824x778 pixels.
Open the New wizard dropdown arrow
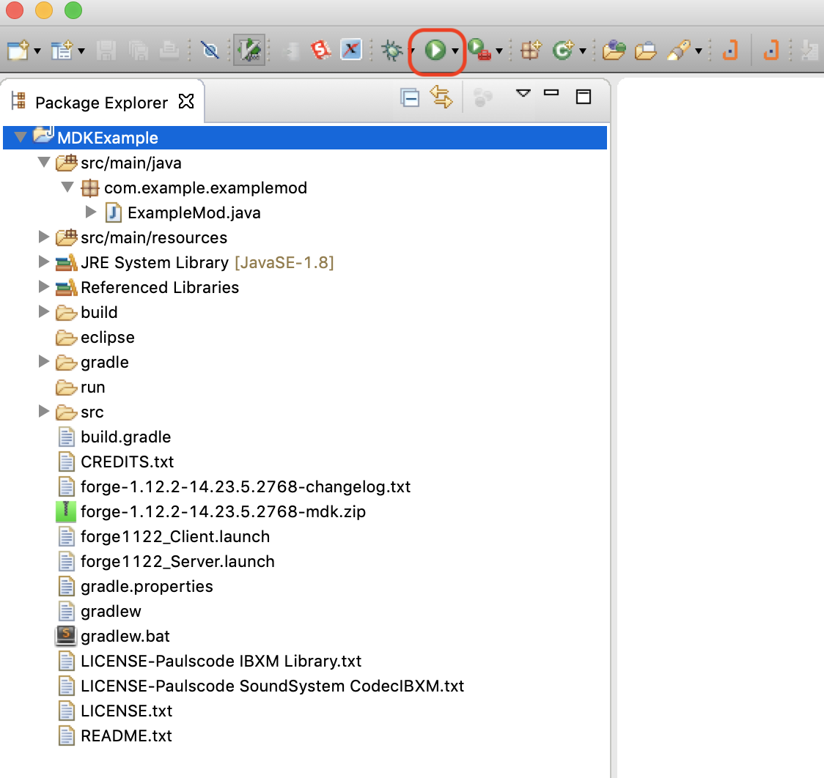coord(37,51)
